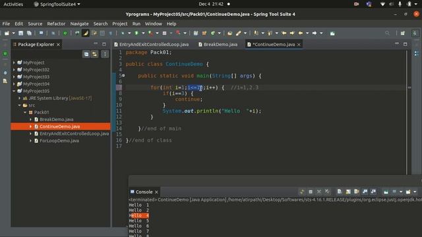The image size is (422, 237).
Task: Open the File menu
Action: click(x=6, y=24)
